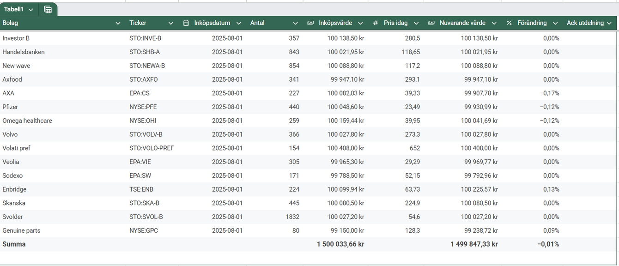Viewport: 619px width, 266px height.
Task: Open the Pris idag column dropdown arrow
Action: click(x=416, y=23)
